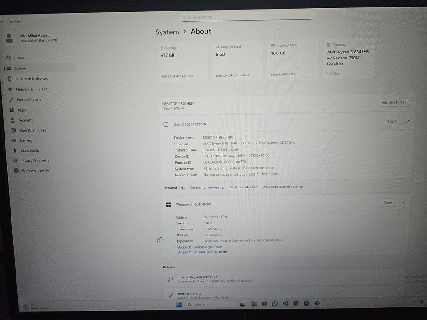This screenshot has height=320, width=427.
Task: Go back using the Settings back arrow
Action: tap(2, 21)
